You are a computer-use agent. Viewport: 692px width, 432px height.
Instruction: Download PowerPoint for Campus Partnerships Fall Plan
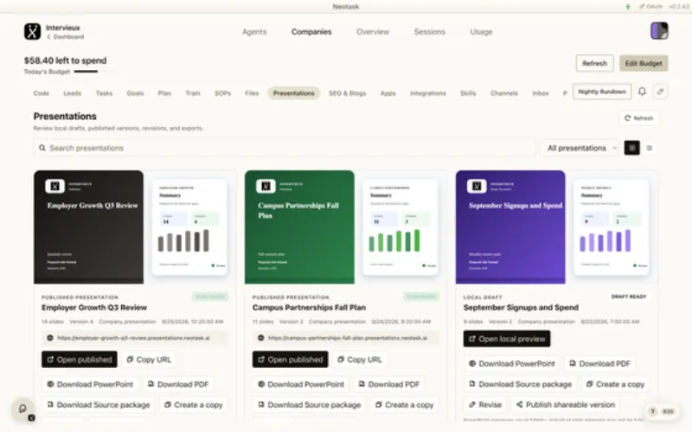tap(301, 384)
